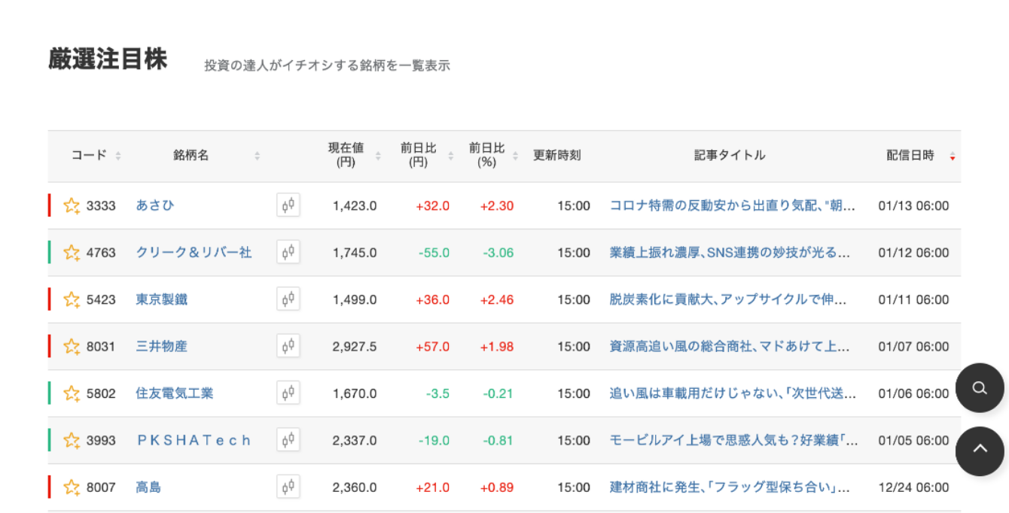Toggle favorite star for 8031 三井物産
This screenshot has height=513, width=1009.
(72, 347)
